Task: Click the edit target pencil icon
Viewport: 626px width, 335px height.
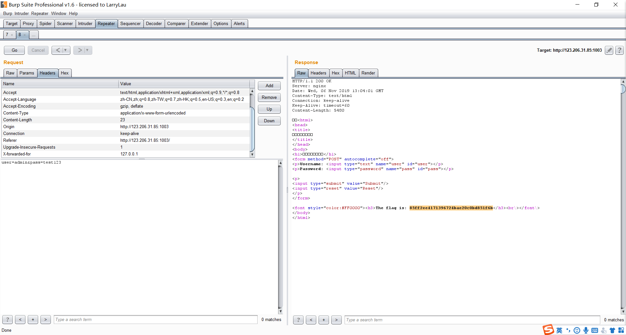Action: point(609,50)
